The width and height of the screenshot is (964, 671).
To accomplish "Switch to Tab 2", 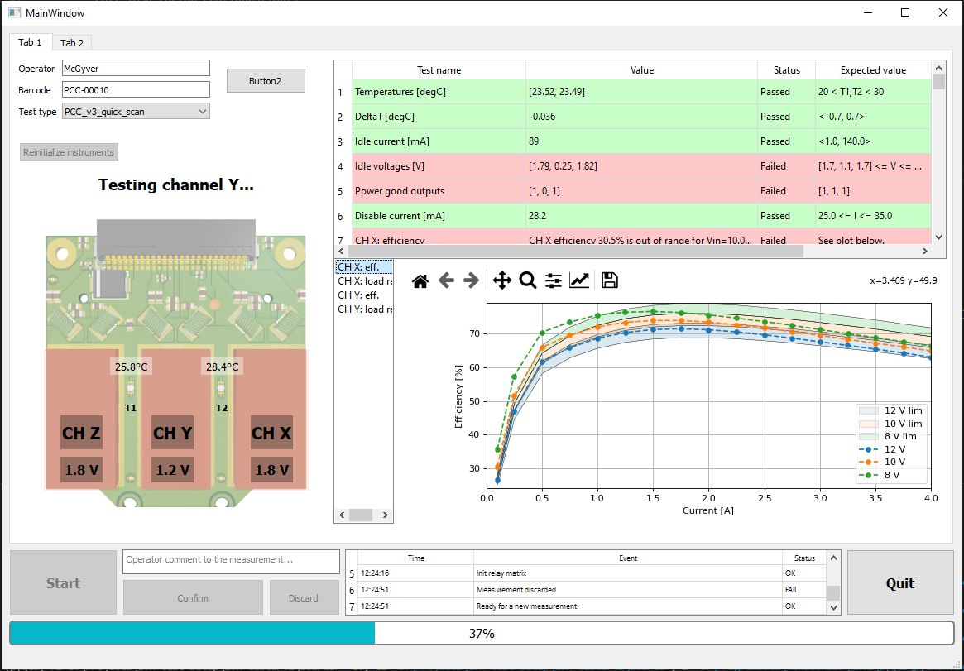I will tap(72, 43).
